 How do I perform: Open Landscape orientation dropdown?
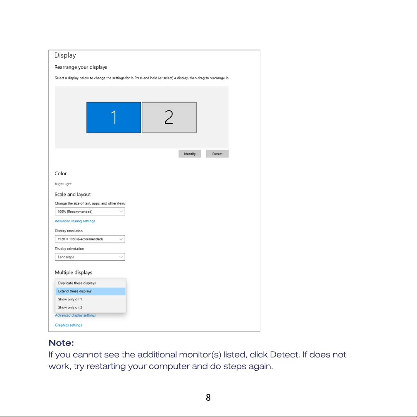tap(90, 257)
